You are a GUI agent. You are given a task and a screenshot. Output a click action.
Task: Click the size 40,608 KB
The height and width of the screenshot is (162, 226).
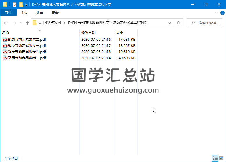pyautogui.click(x=127, y=58)
